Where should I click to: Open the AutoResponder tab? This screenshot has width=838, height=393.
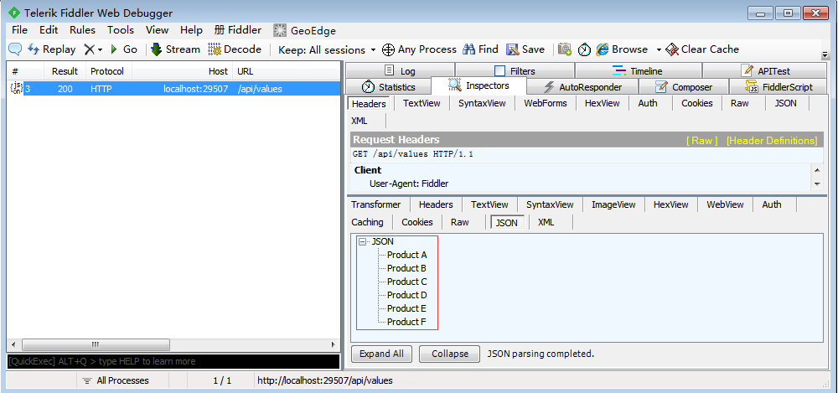(x=582, y=86)
